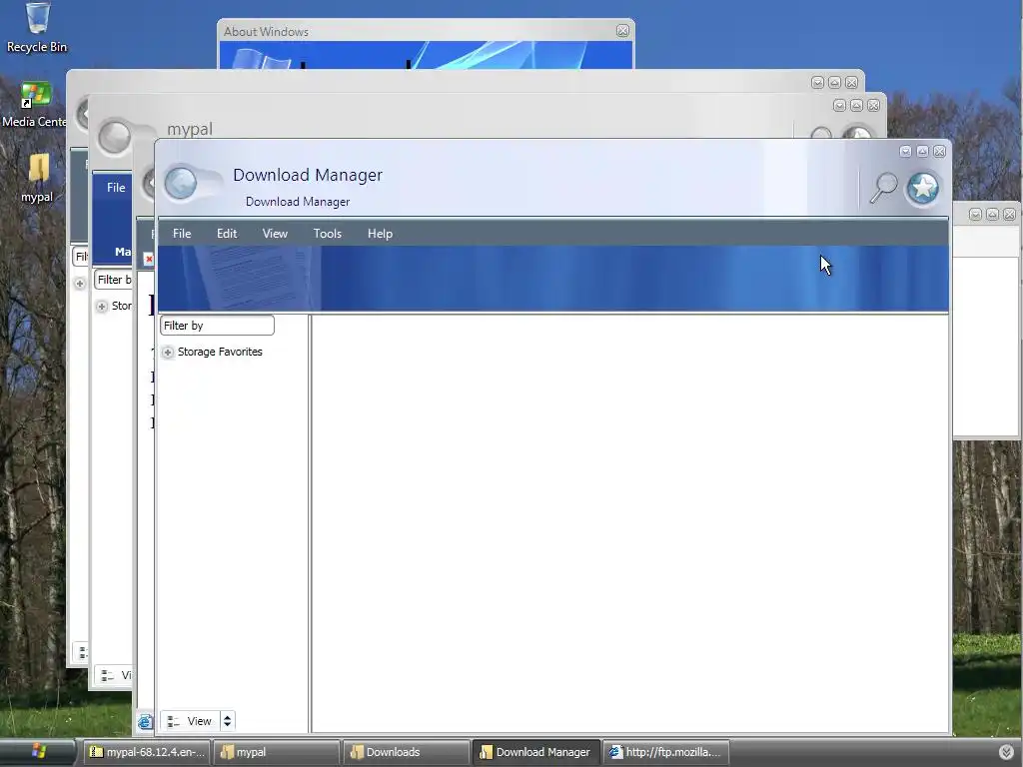
Task: Open the Edit menu in Download Manager
Action: click(227, 234)
